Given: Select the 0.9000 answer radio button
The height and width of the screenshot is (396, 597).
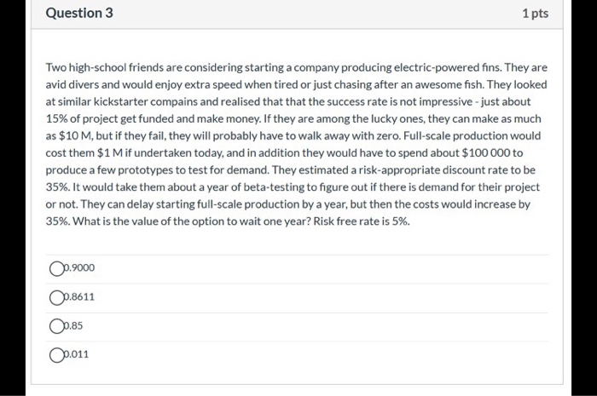Looking at the screenshot, I should click(x=55, y=268).
